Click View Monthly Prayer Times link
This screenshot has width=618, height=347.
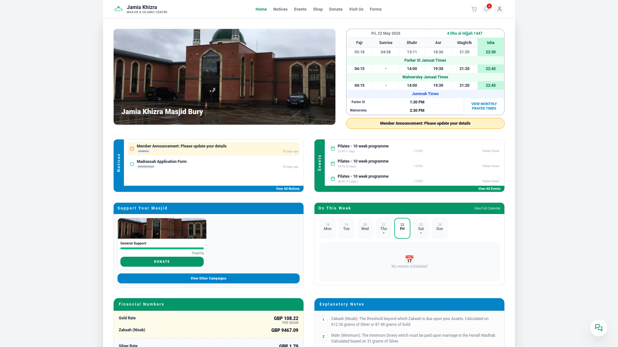[x=484, y=106]
